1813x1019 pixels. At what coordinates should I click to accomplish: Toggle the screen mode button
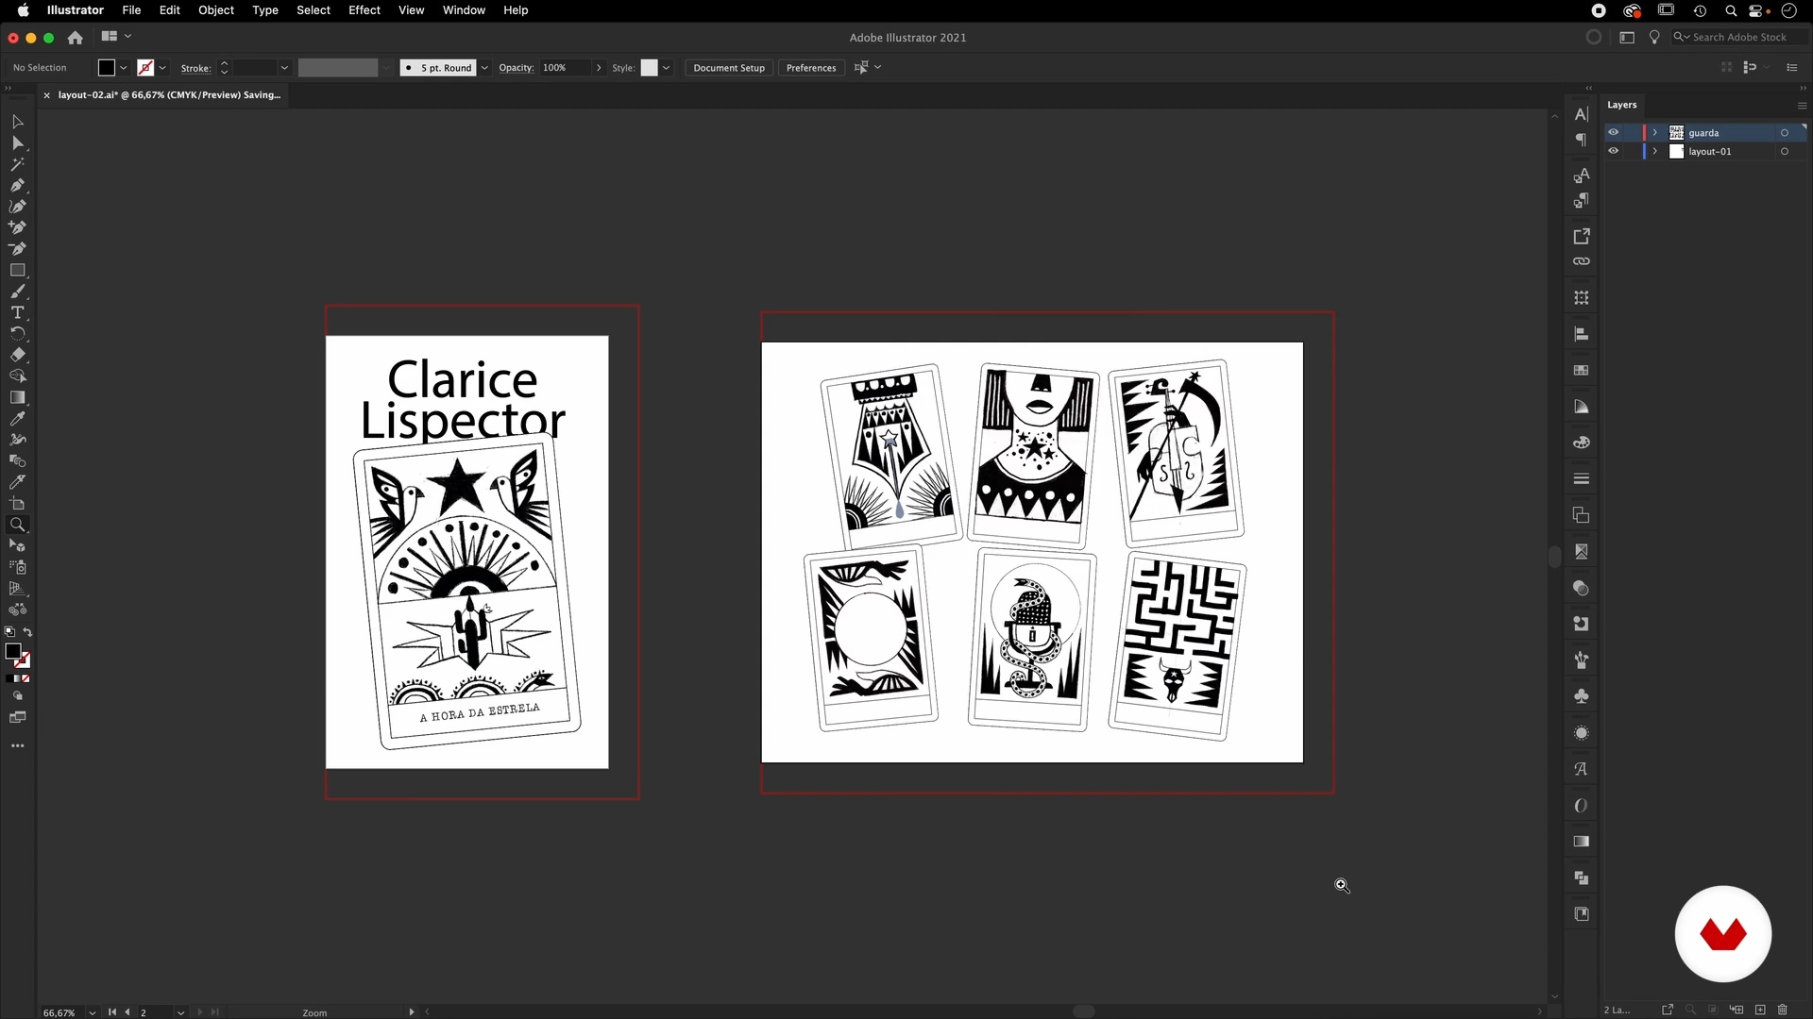[x=17, y=718]
